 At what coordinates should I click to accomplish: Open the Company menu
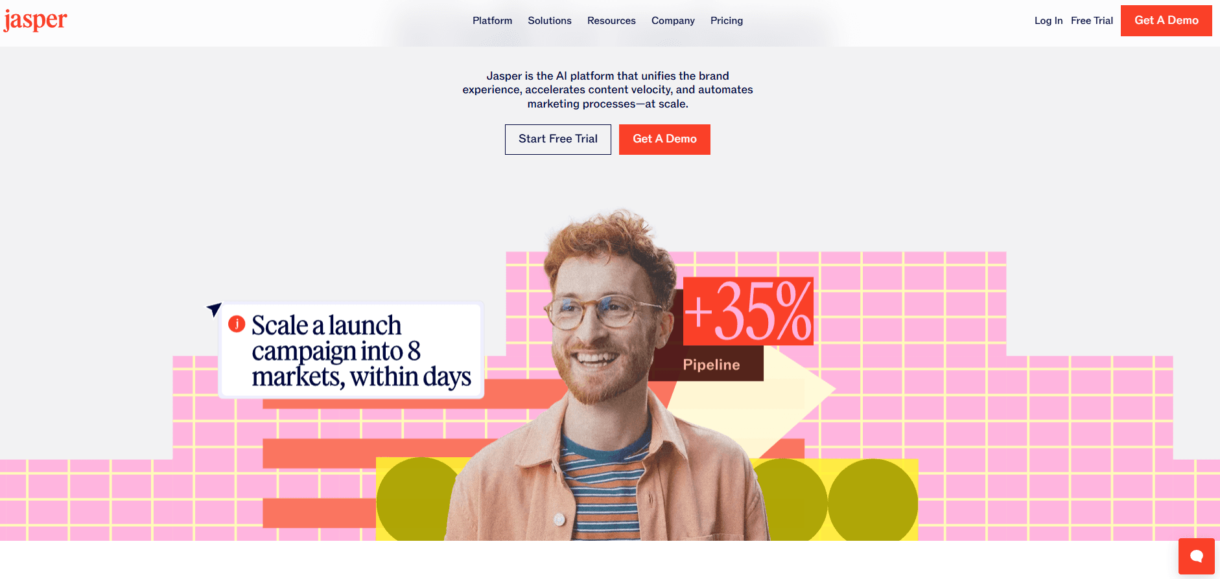(673, 21)
